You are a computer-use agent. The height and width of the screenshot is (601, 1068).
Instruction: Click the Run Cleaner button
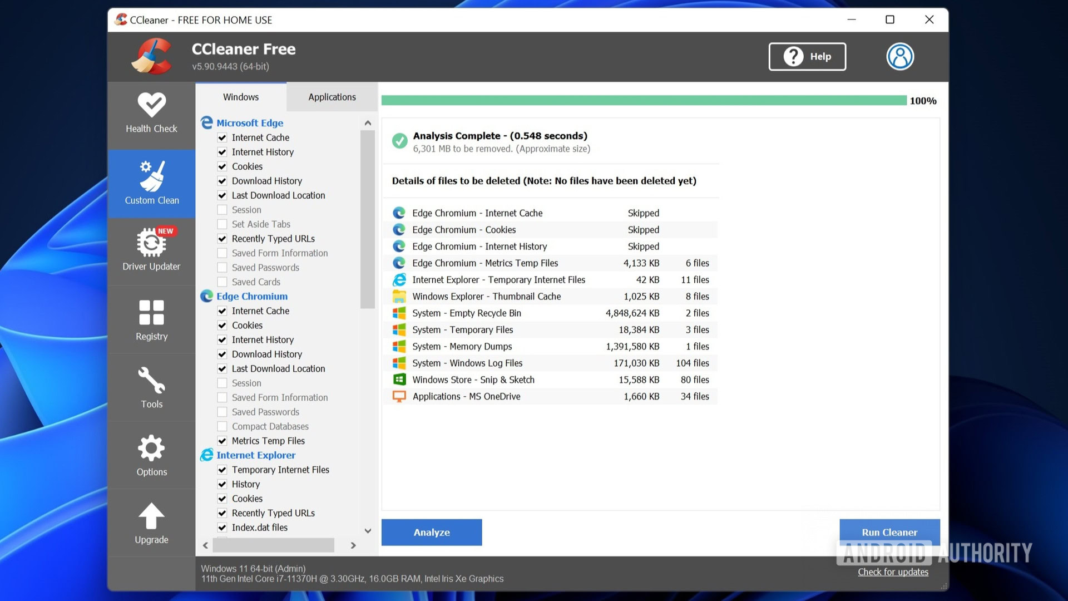point(889,533)
